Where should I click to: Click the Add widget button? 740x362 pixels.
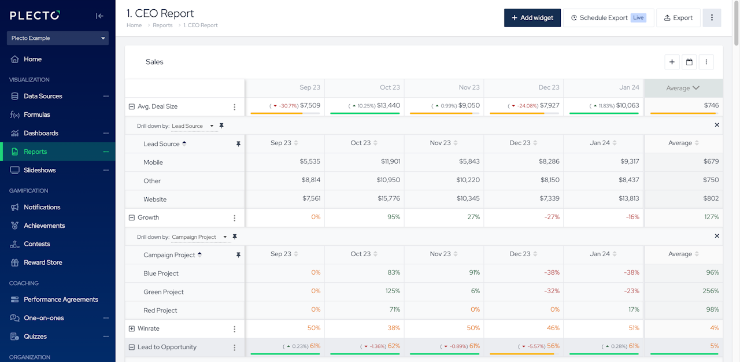point(532,18)
